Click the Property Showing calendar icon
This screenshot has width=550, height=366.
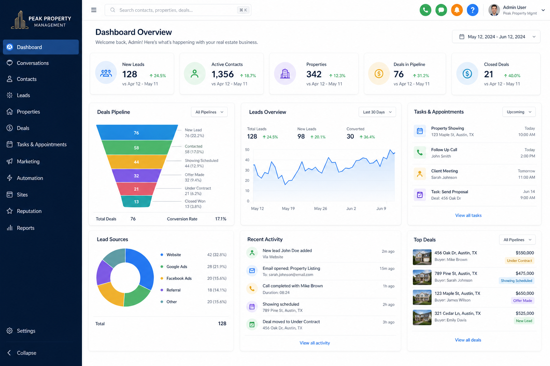(420, 131)
